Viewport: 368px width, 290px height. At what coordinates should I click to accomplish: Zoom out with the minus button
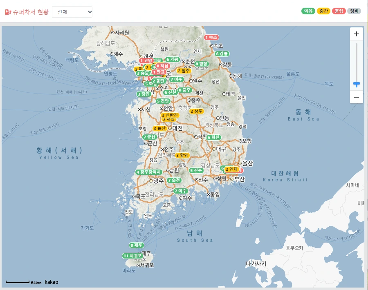[x=356, y=97]
